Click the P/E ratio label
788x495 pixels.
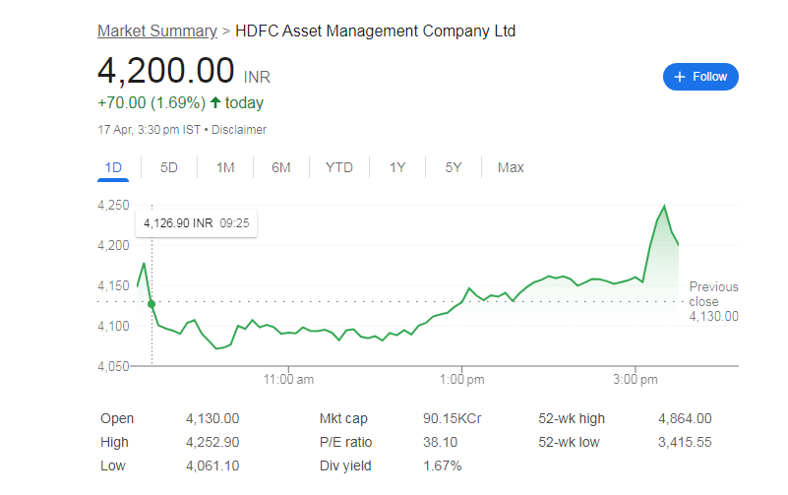[x=345, y=442]
